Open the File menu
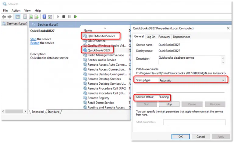The width and height of the screenshot is (234, 143). pyautogui.click(x=5, y=10)
